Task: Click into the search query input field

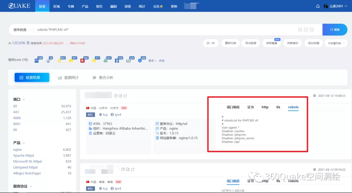Action: (163, 30)
